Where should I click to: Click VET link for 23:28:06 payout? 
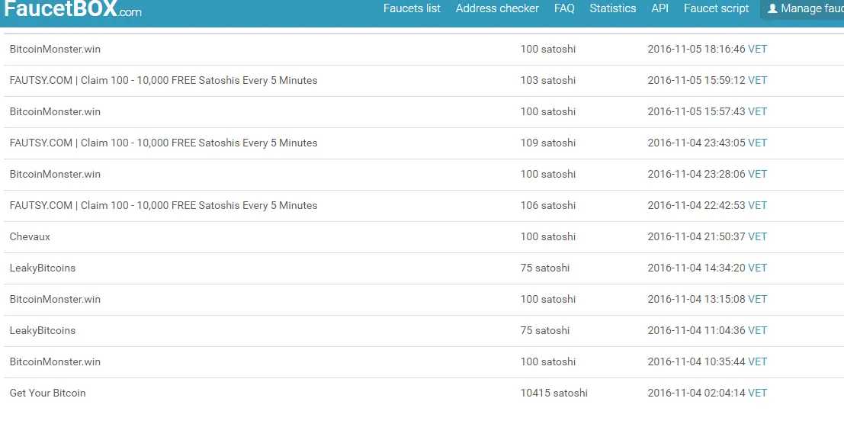[x=757, y=174]
